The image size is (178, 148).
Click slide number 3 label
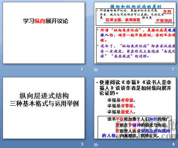(82, 144)
